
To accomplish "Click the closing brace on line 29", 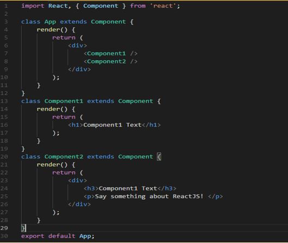I will pyautogui.click(x=23, y=228).
